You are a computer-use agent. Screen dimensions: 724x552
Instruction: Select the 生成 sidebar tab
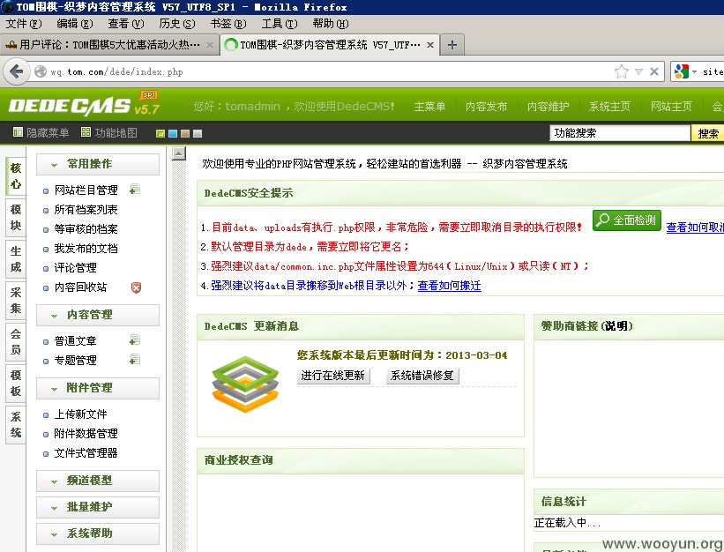[16, 259]
